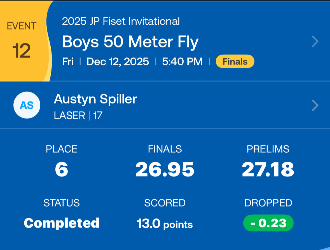The height and width of the screenshot is (250, 330).
Task: Select the FINALS column label
Action: coord(165,149)
